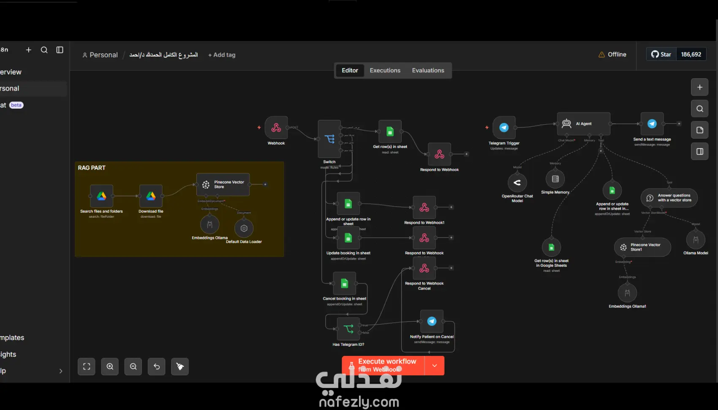
Task: Select the Respond to Webhook1 node
Action: (424, 208)
